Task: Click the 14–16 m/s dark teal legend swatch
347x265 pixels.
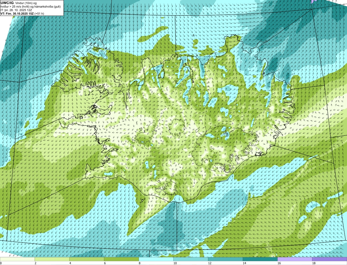Action: 260,259
